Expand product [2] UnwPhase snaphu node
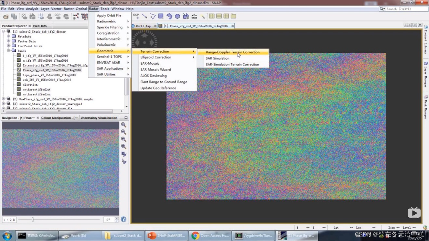 coord(4,99)
